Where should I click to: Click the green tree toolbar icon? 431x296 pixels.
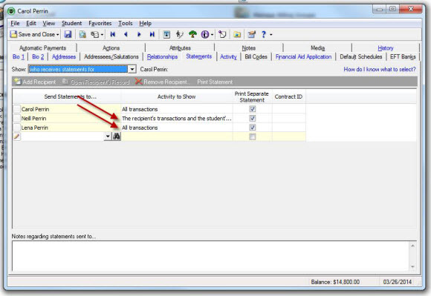click(192, 34)
